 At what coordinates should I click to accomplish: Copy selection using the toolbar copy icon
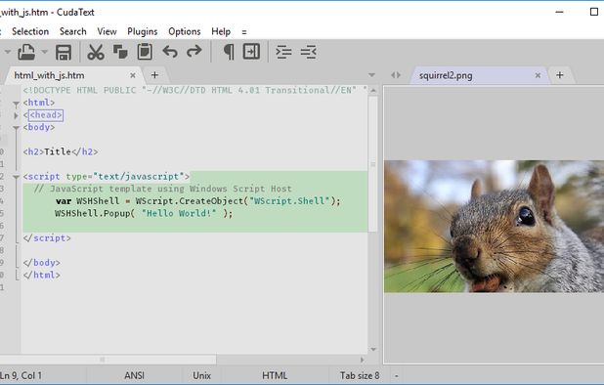coord(120,52)
